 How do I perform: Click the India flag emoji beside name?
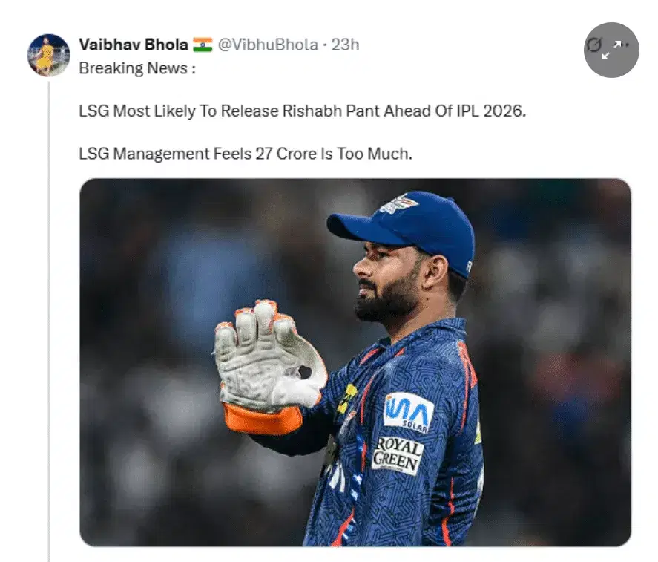(203, 45)
